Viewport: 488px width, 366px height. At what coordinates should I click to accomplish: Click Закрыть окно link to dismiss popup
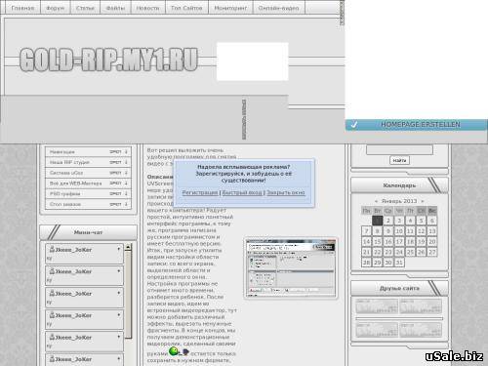point(286,192)
